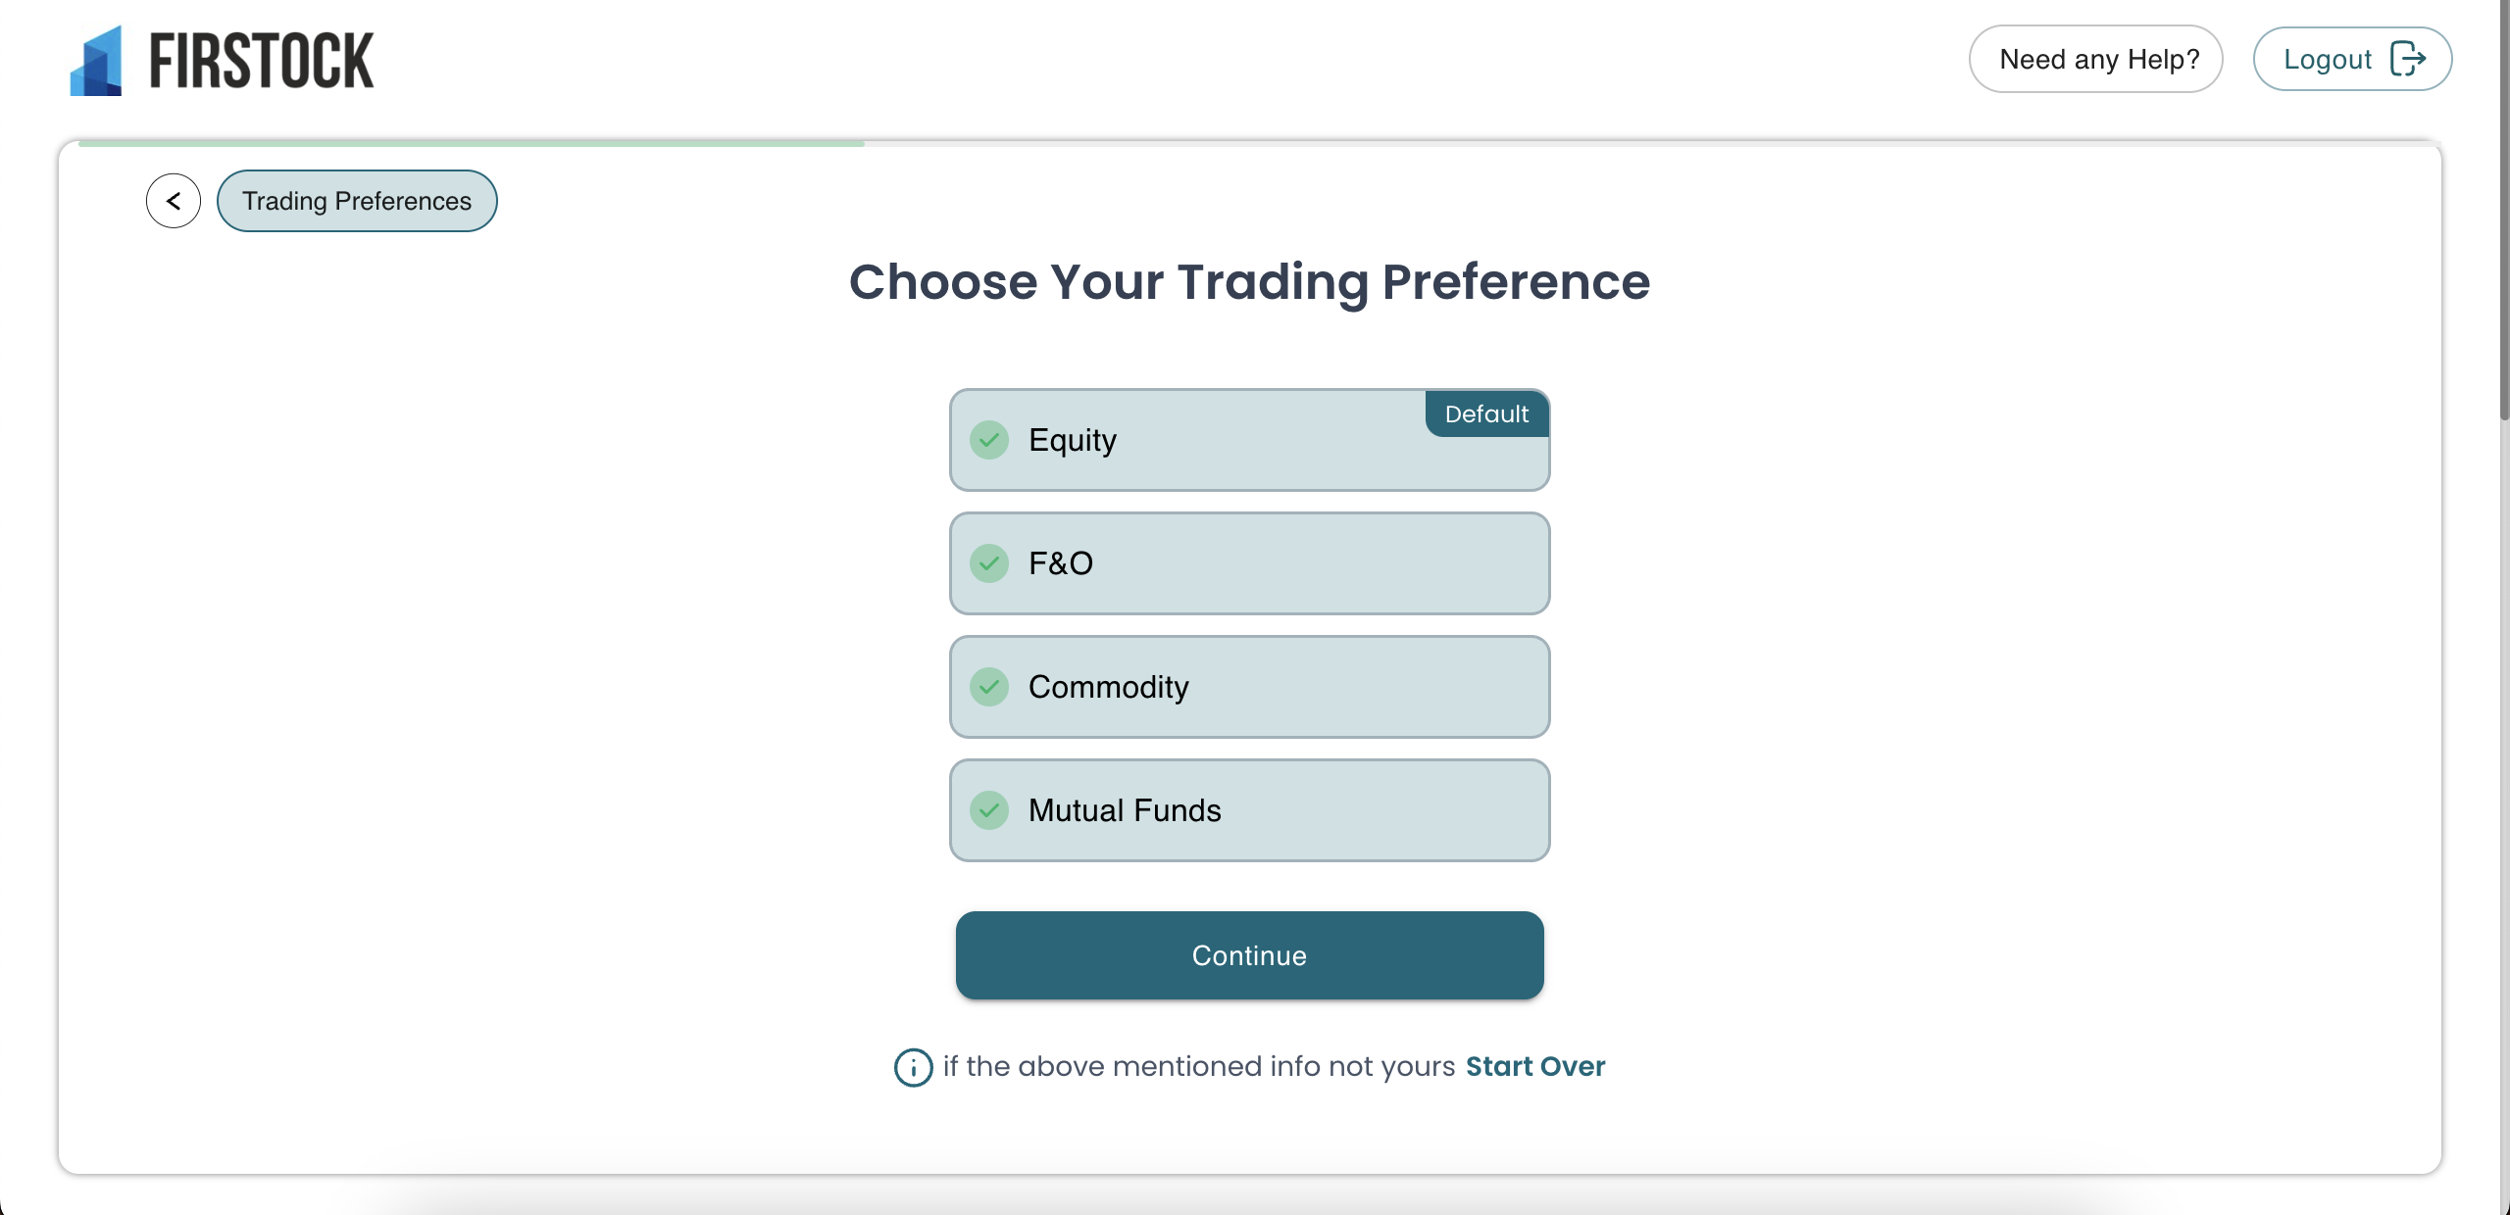Click the Start Over link
The image size is (2510, 1215).
[1535, 1066]
